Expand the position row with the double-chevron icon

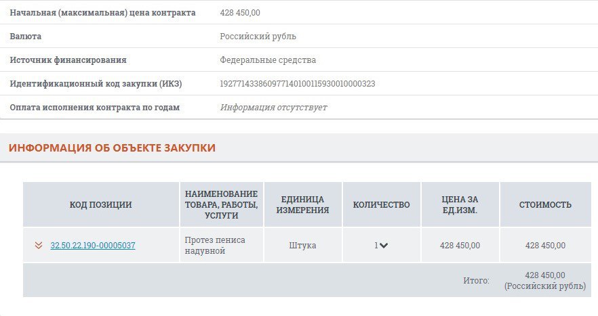(x=39, y=246)
